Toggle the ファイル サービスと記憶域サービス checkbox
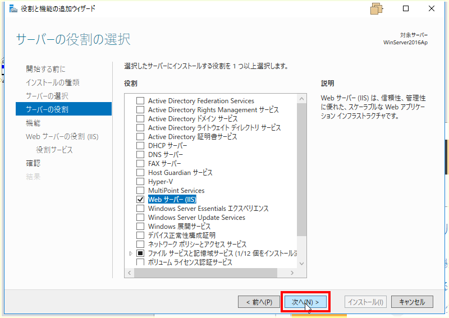This screenshot has width=449, height=318. click(x=140, y=254)
